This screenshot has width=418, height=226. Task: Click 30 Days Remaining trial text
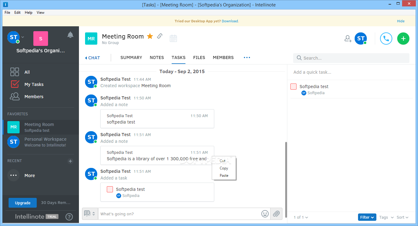56,202
